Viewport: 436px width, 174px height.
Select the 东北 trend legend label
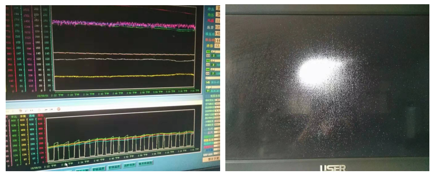click(14, 117)
